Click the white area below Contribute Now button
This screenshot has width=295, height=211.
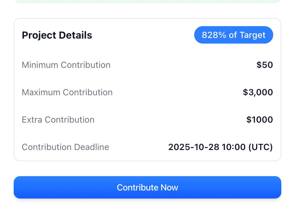pos(147,205)
